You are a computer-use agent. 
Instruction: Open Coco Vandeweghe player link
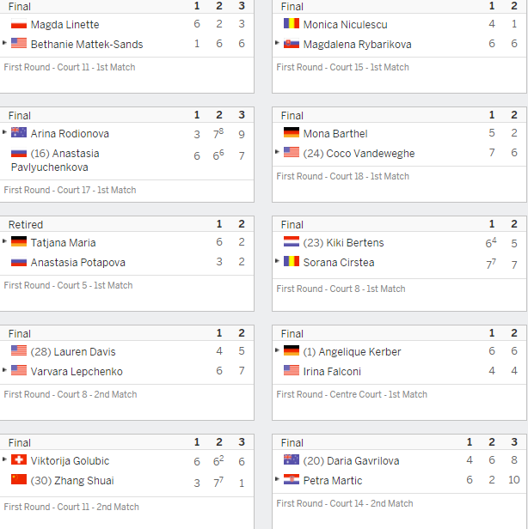(x=359, y=154)
